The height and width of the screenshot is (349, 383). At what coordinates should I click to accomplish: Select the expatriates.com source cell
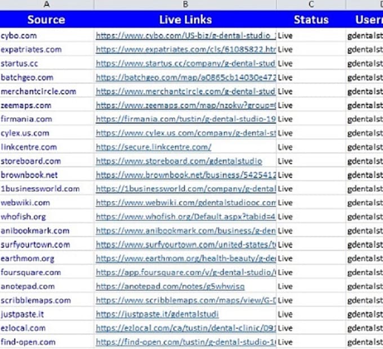click(47, 50)
